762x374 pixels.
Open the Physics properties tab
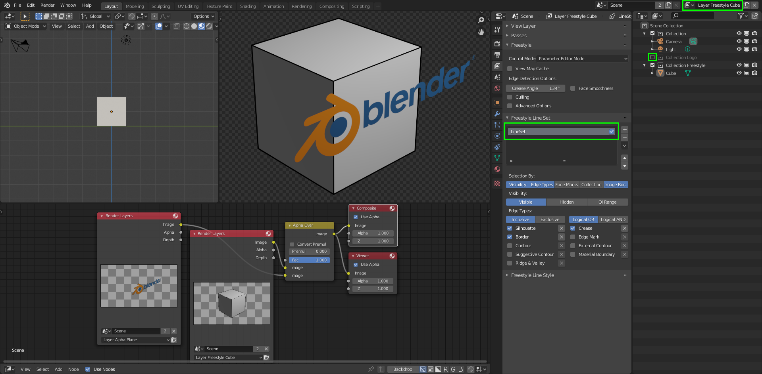pyautogui.click(x=497, y=136)
